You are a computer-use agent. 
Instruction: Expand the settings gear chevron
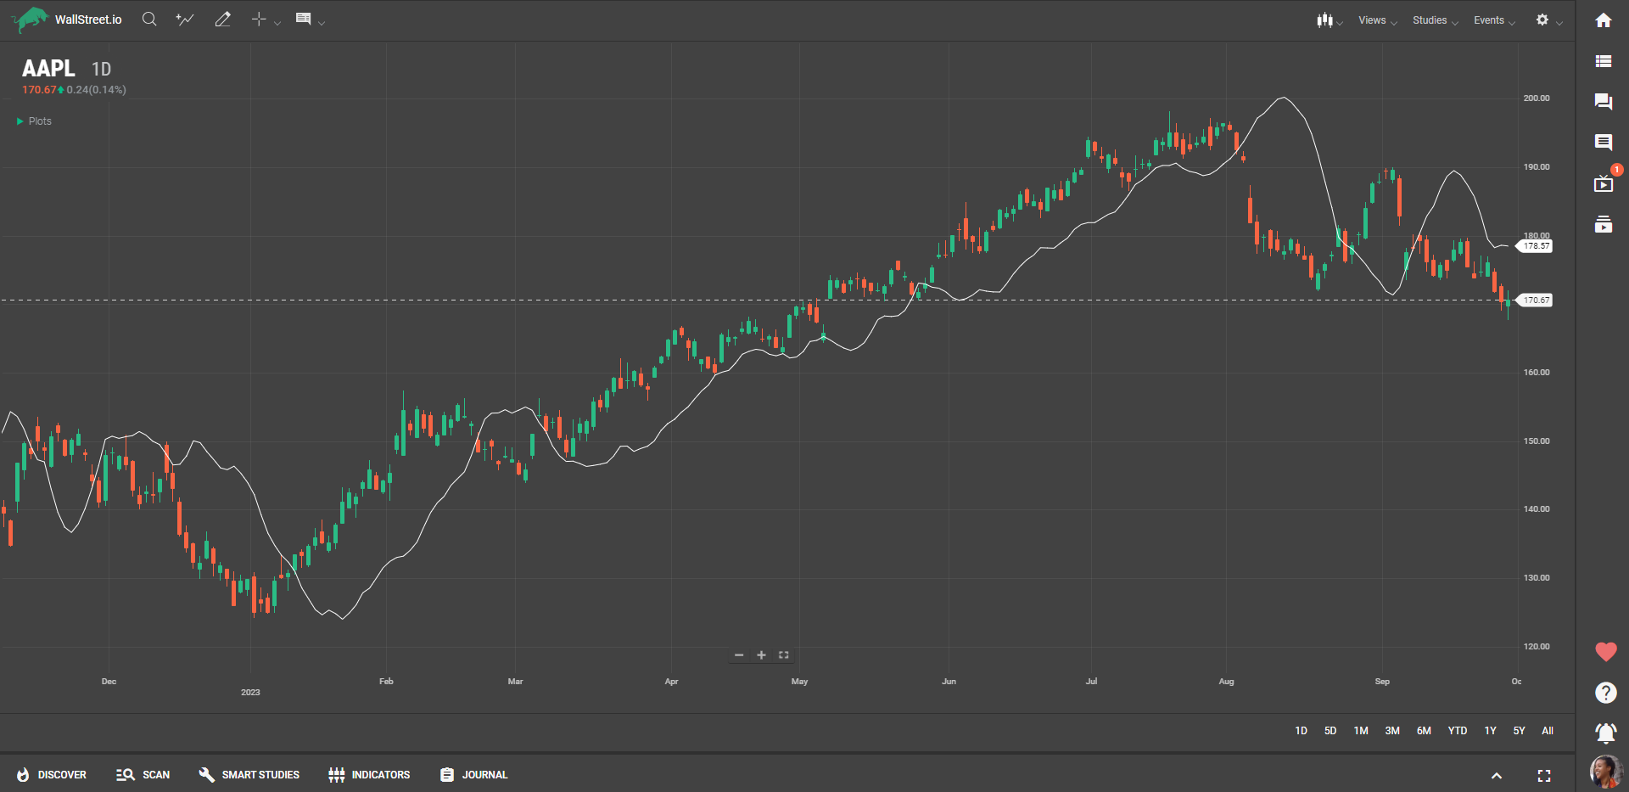click(x=1559, y=23)
